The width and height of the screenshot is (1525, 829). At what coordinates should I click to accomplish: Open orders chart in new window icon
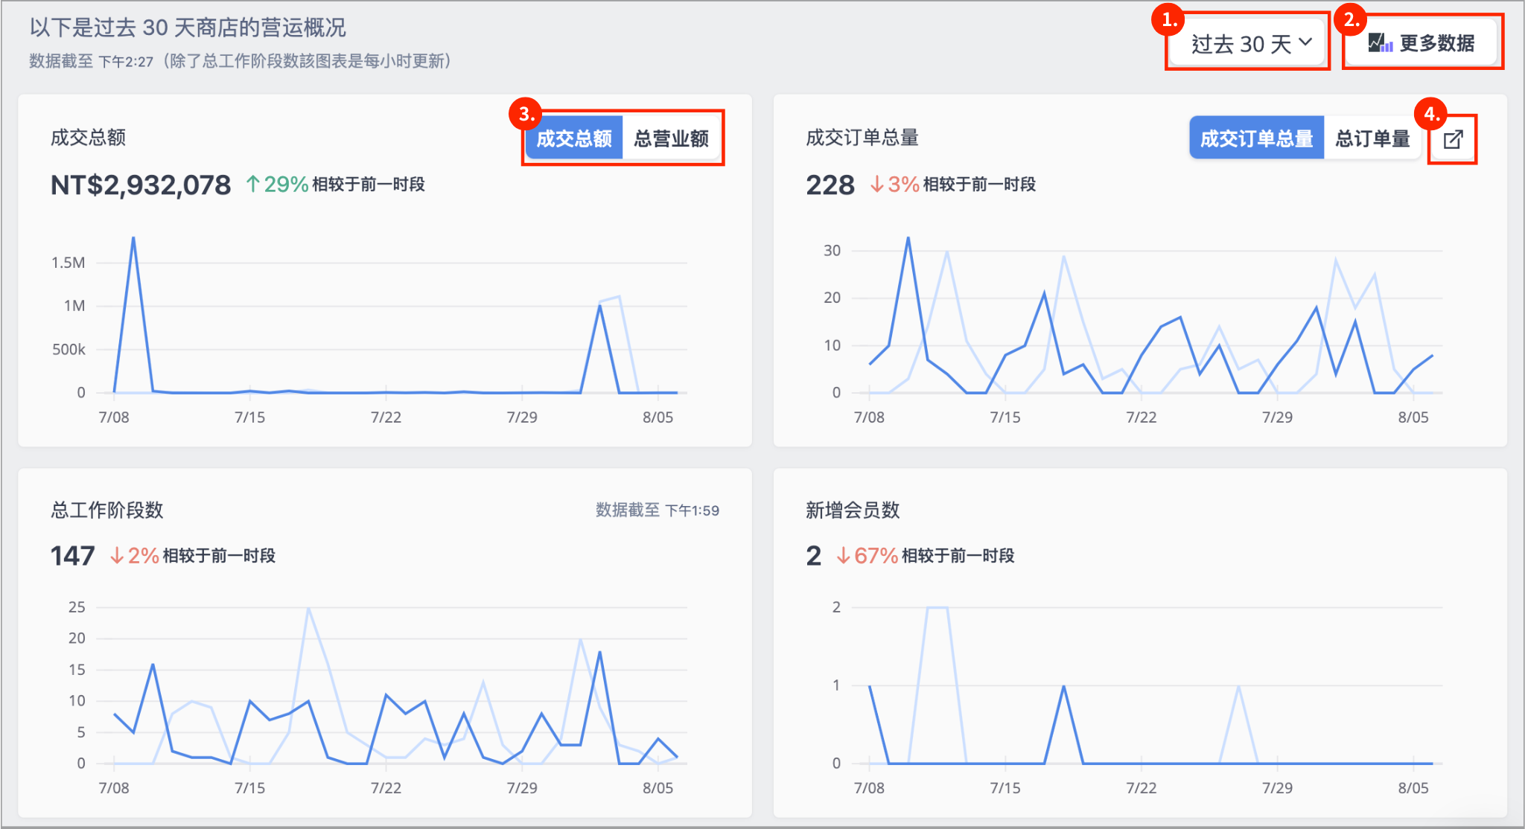[x=1453, y=139]
